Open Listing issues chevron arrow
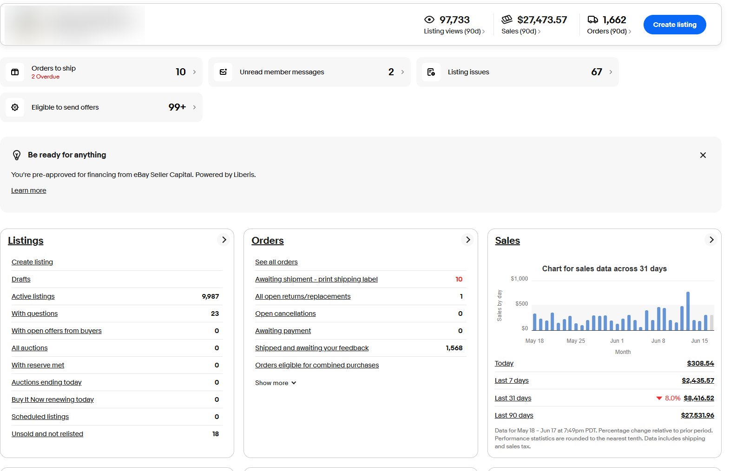 (611, 72)
